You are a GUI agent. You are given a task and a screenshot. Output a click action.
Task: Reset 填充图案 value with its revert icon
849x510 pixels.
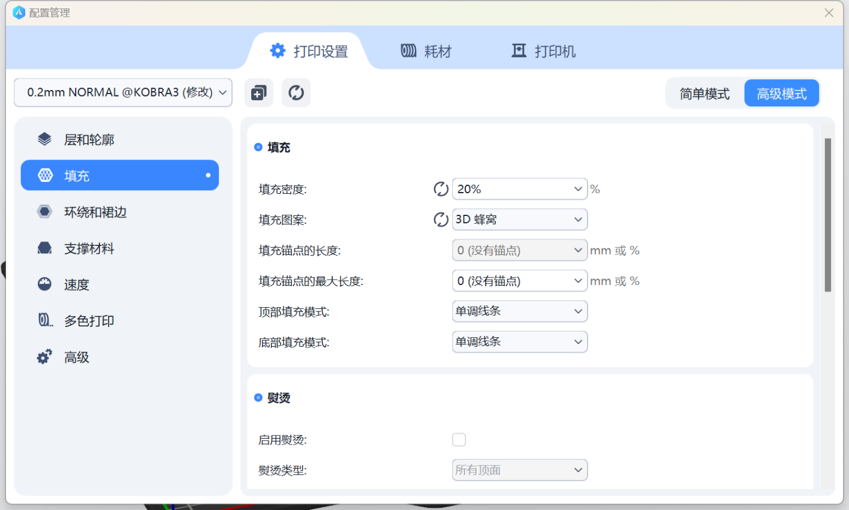coord(441,220)
